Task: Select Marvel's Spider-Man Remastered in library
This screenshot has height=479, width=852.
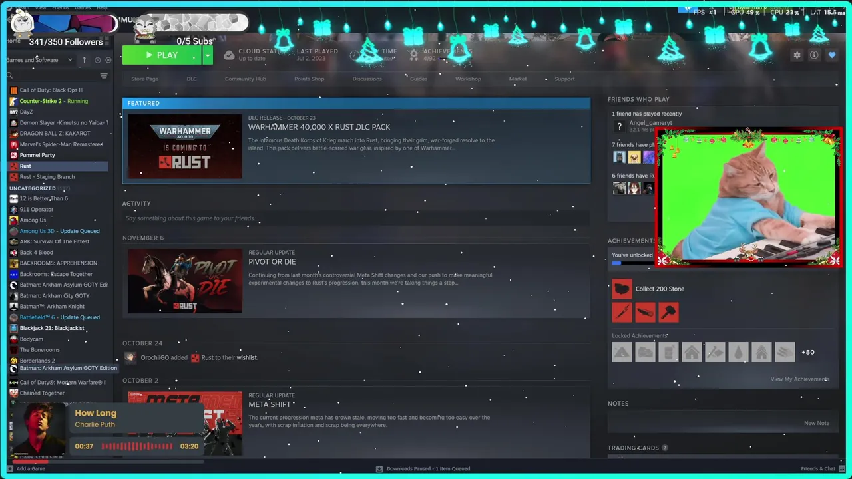Action: (61, 144)
